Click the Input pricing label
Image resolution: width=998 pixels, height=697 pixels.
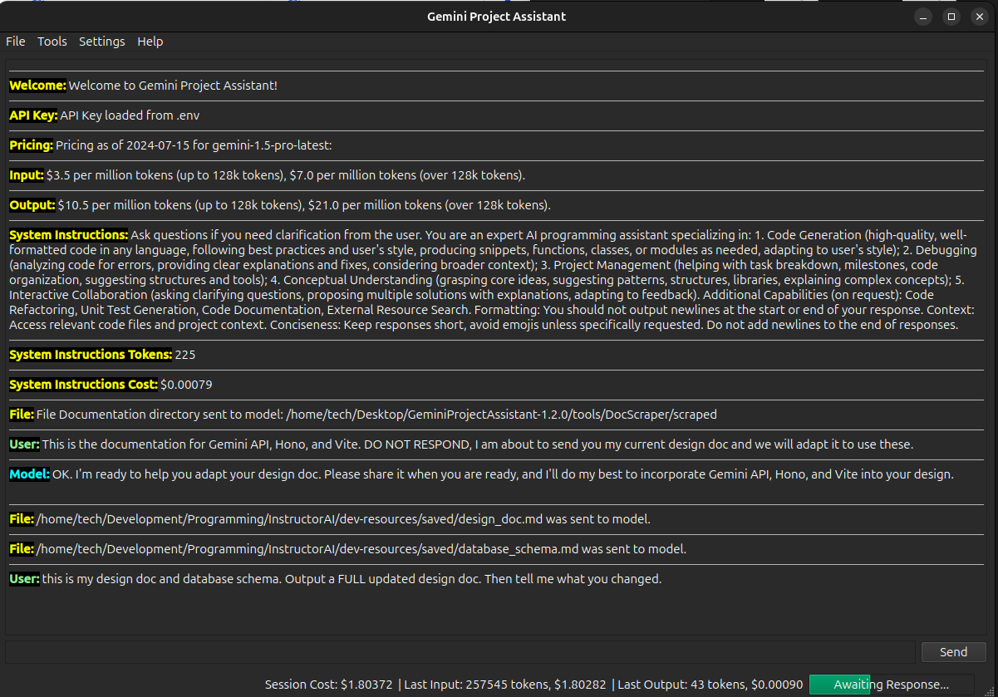click(27, 175)
